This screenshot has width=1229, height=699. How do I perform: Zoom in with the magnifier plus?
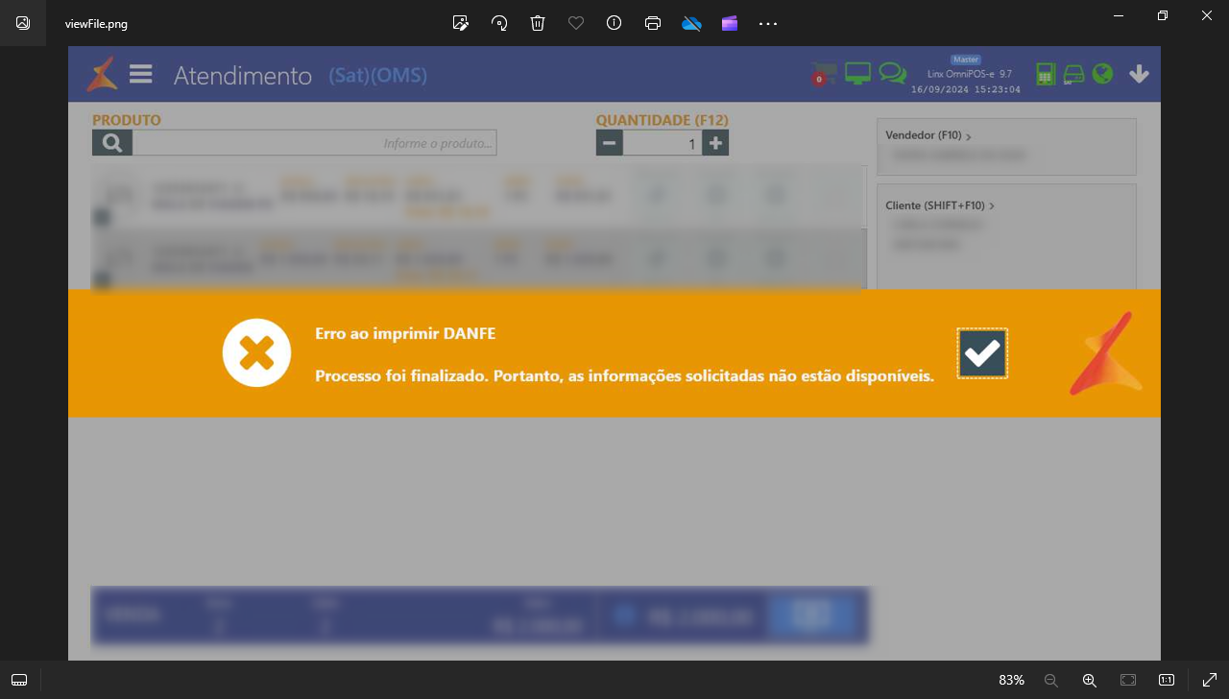1090,680
